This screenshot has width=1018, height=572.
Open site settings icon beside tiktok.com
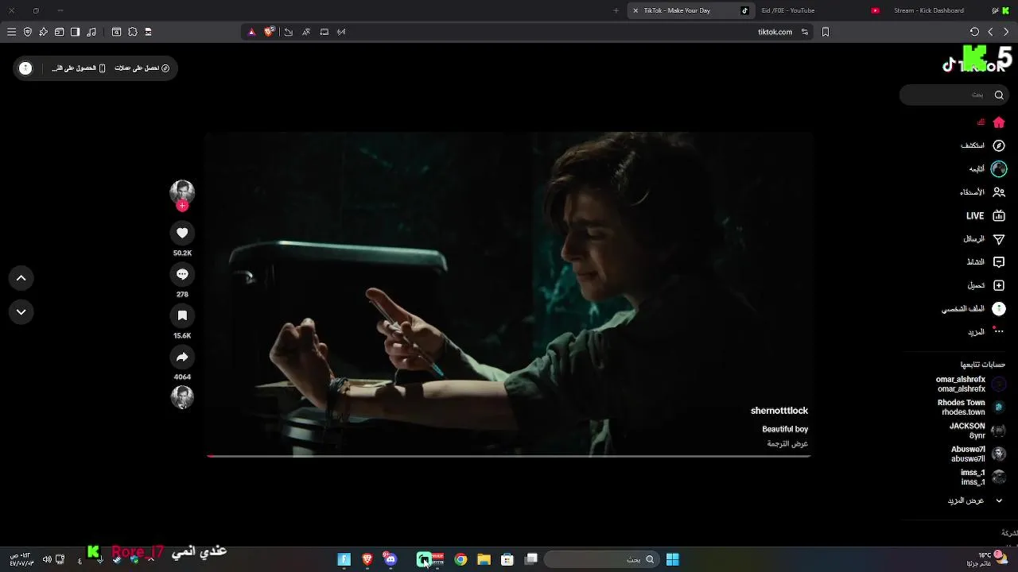coord(805,32)
